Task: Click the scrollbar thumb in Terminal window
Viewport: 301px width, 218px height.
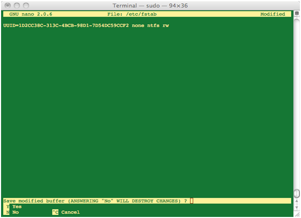Action: coord(297,193)
